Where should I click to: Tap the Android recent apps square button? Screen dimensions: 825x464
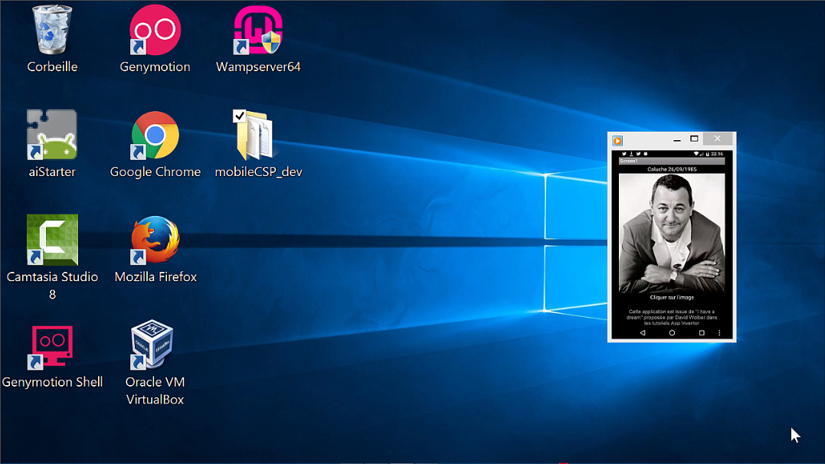click(702, 332)
